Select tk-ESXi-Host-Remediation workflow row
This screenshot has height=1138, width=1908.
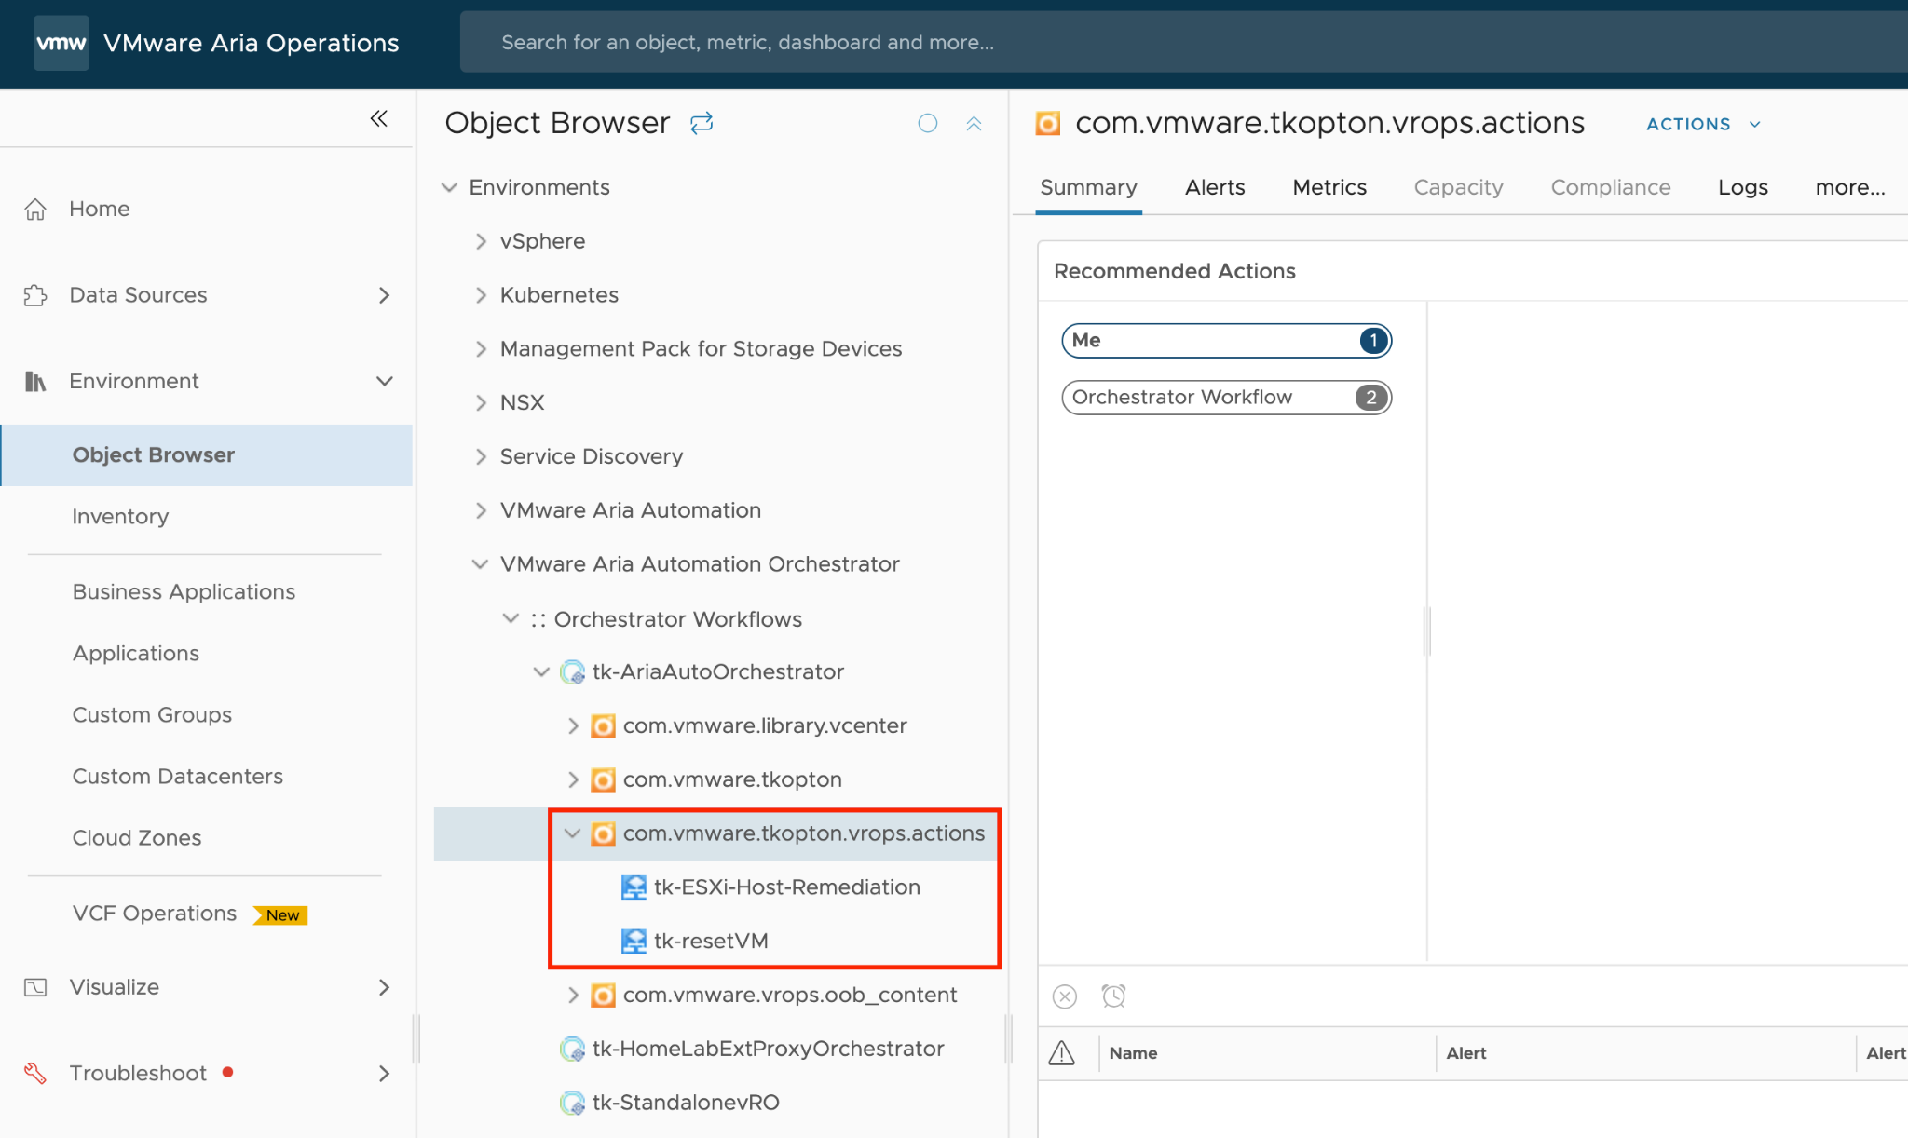(x=786, y=887)
